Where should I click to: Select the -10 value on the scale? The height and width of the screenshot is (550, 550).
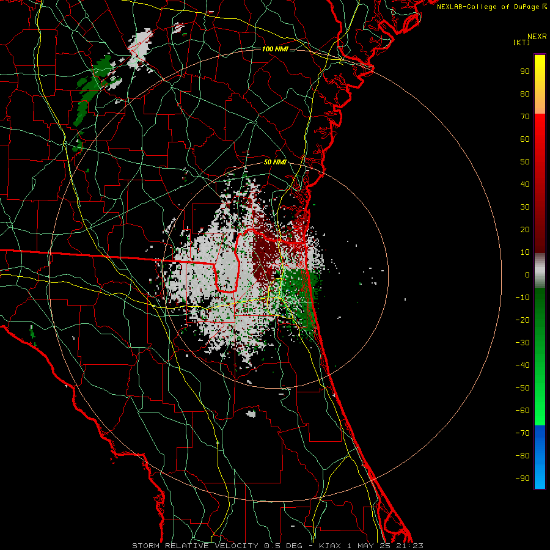[522, 298]
